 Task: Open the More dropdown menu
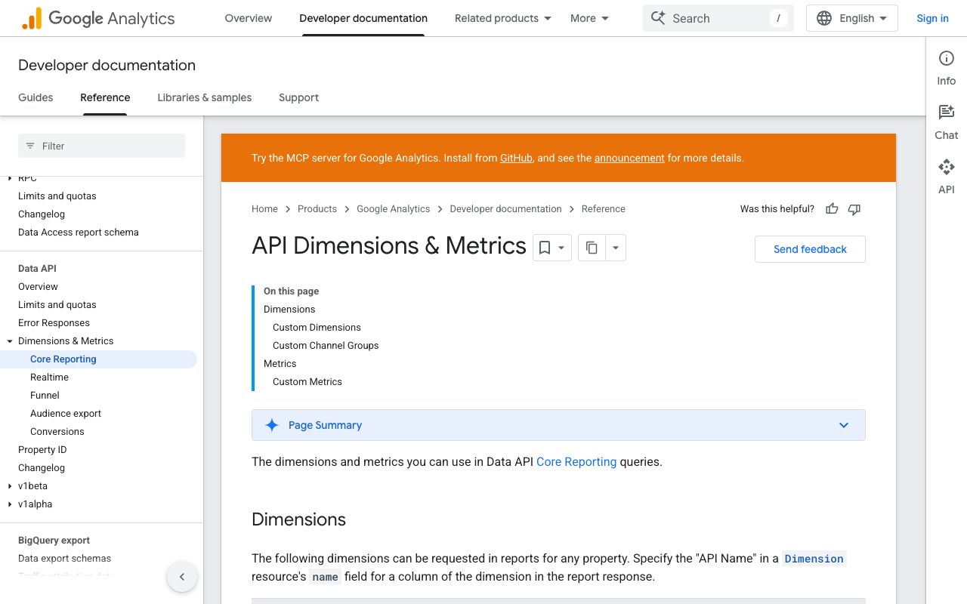coord(590,18)
